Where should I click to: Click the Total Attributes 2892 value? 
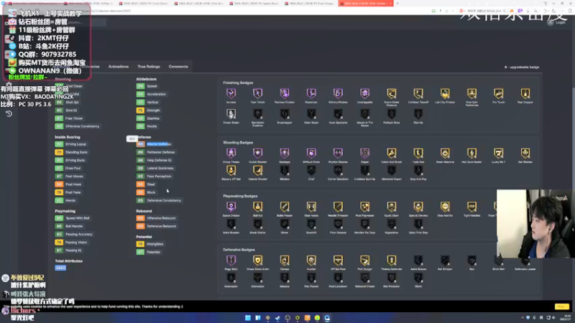pyautogui.click(x=60, y=268)
